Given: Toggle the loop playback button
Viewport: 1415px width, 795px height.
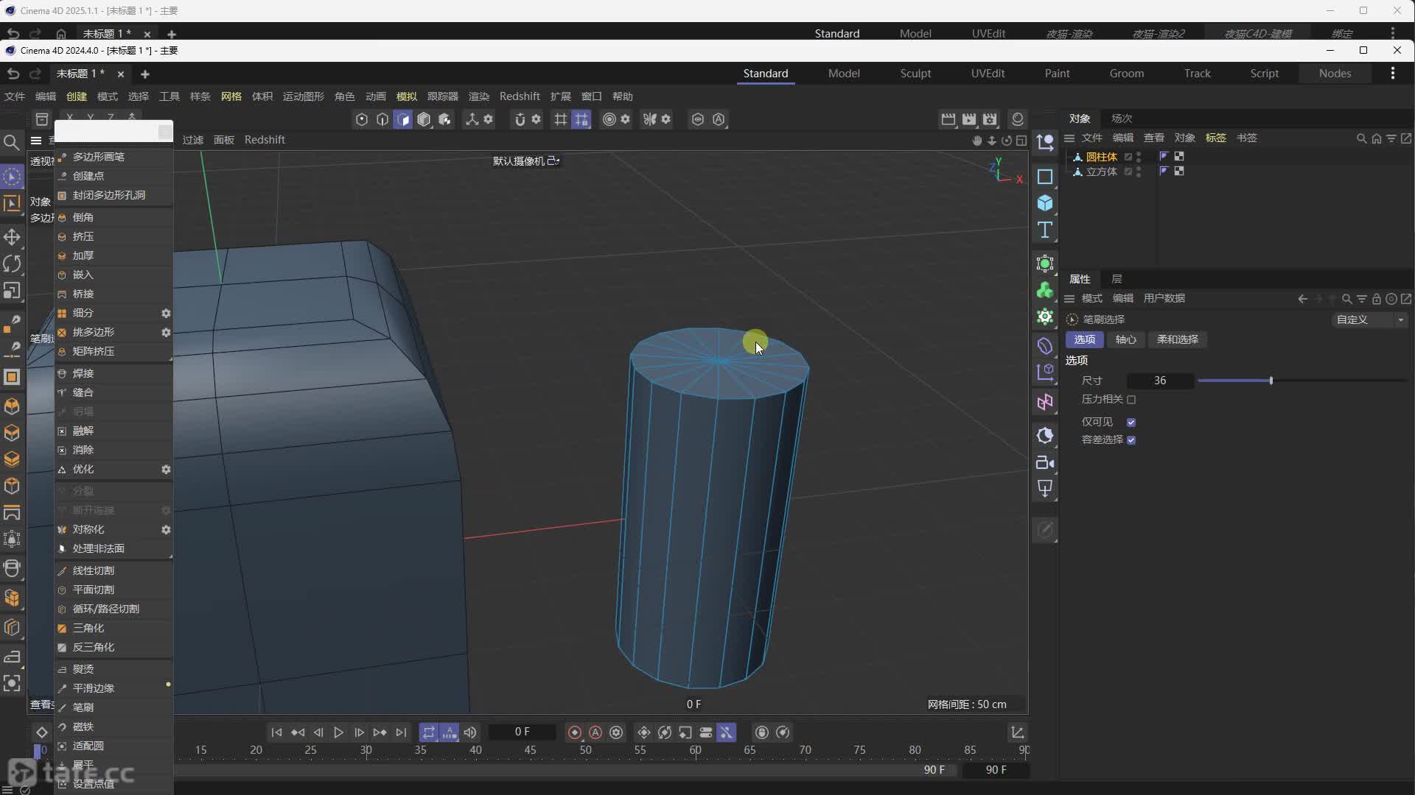Looking at the screenshot, I should coord(428,732).
